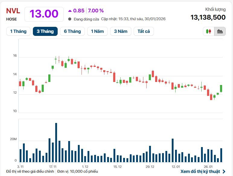Open the Xem đồ thị kỹ thuật link
The width and height of the screenshot is (233, 176).
pos(200,171)
